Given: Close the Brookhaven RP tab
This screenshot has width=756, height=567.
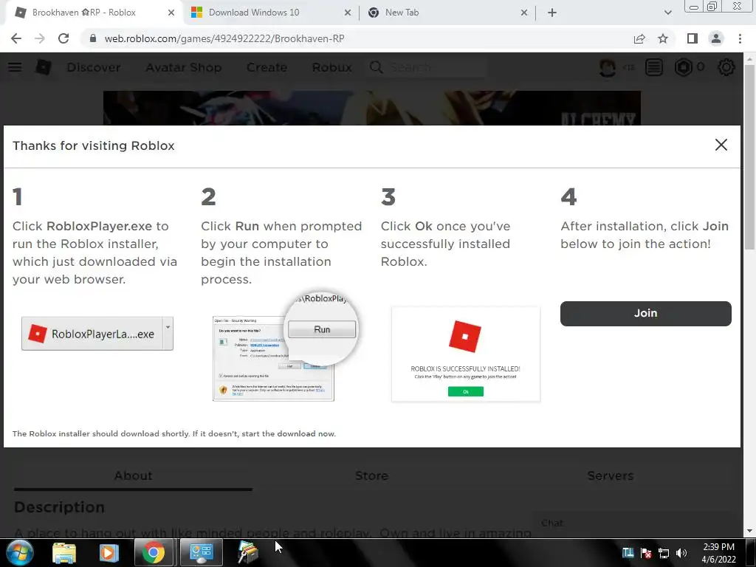Looking at the screenshot, I should tap(171, 13).
